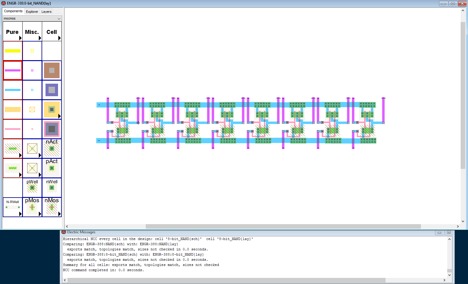This screenshot has height=284, width=468.
Task: Click the 'Hierarchical NCC every cell' message line
Action: (x=158, y=239)
